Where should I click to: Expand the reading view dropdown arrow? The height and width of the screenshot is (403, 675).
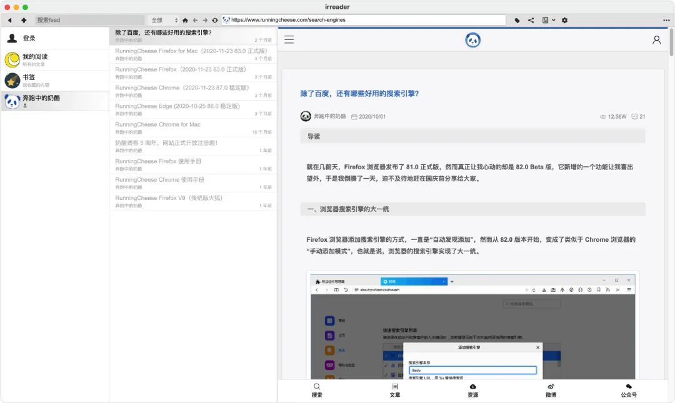(554, 20)
